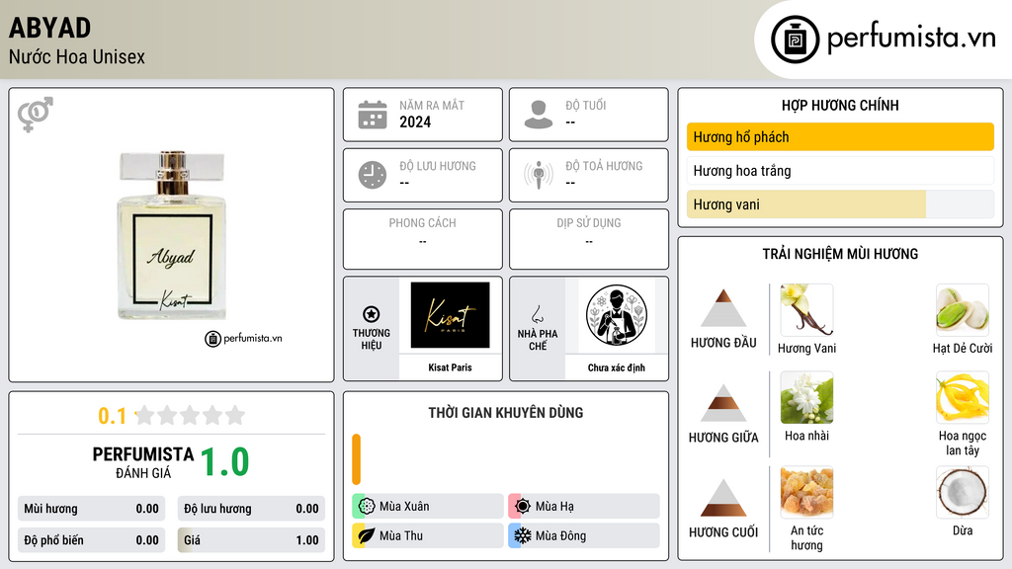The image size is (1012, 569).
Task: Open the Chưa xác định perfumer link
Action: pyautogui.click(x=617, y=367)
